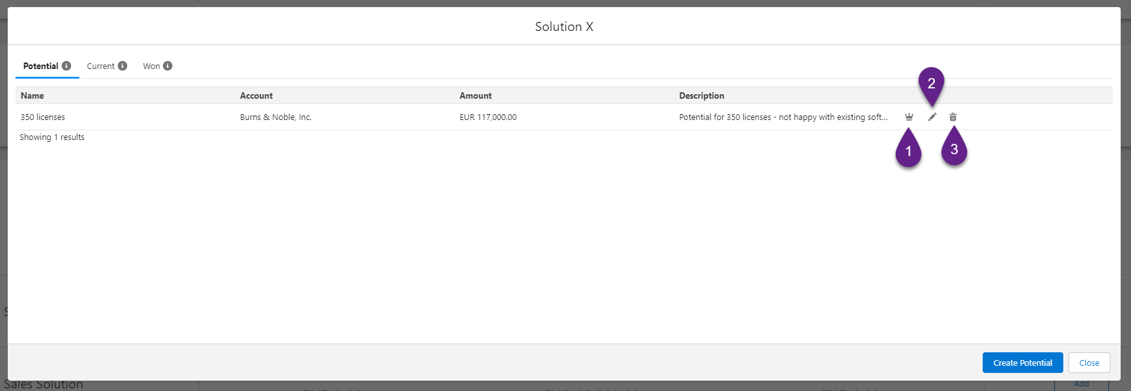Select the 350 licenses name cell
The height and width of the screenshot is (391, 1131).
43,117
